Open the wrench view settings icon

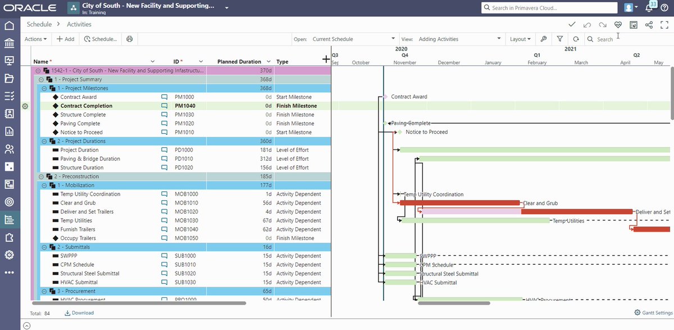coord(543,39)
